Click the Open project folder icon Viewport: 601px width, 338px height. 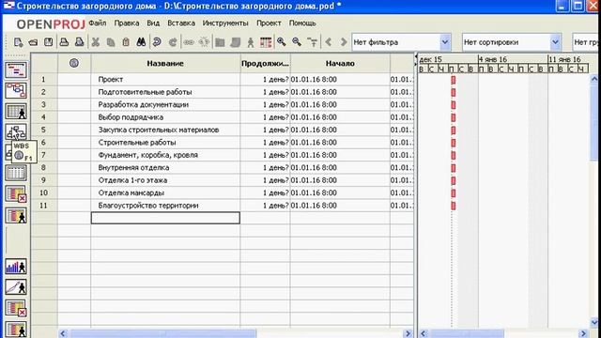(x=33, y=42)
